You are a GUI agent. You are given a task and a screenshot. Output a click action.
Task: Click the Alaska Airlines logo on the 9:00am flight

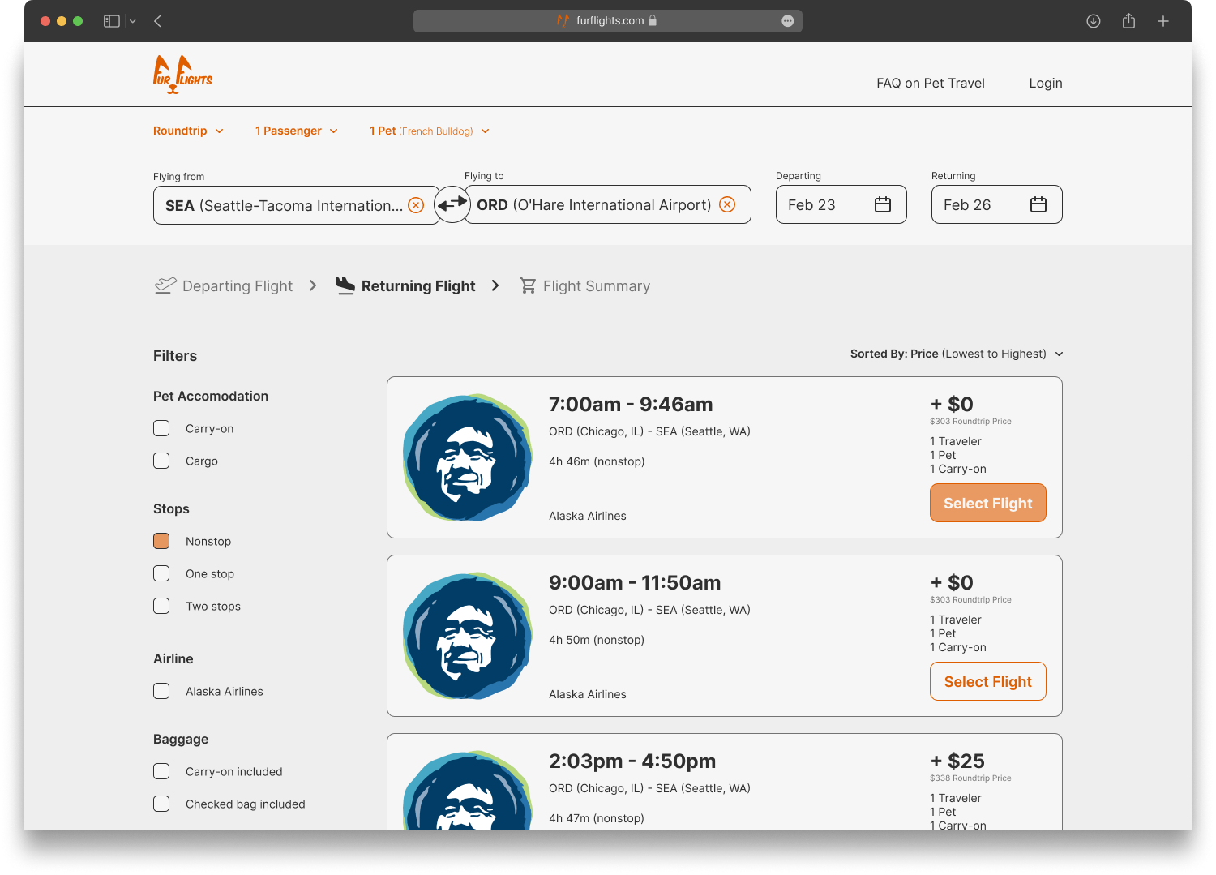pos(468,636)
